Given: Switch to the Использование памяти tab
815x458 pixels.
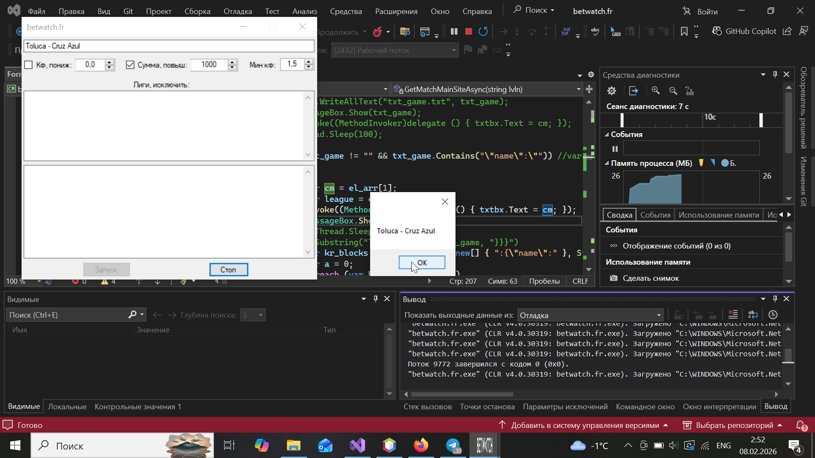Looking at the screenshot, I should click(x=719, y=215).
